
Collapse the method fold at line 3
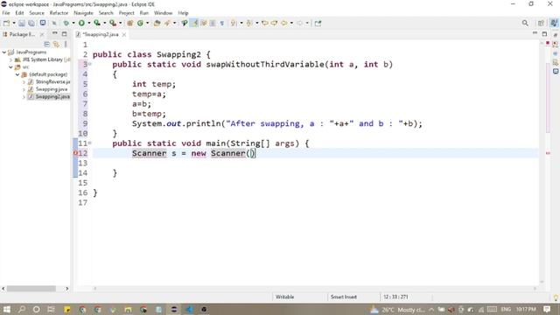[x=89, y=64]
